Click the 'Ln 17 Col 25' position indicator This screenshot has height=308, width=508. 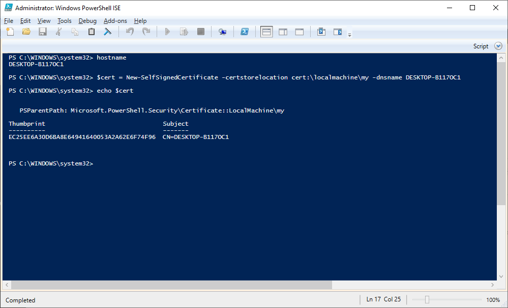[x=383, y=299]
